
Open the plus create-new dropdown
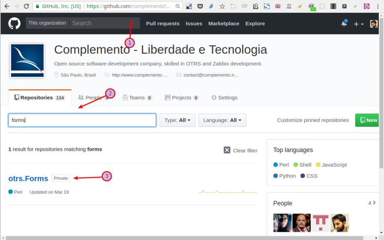point(359,24)
